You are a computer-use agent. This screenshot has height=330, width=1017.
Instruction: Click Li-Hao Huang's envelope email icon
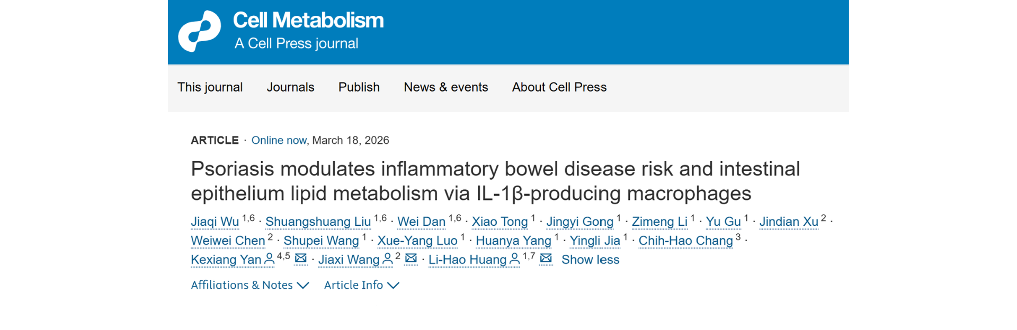click(546, 259)
